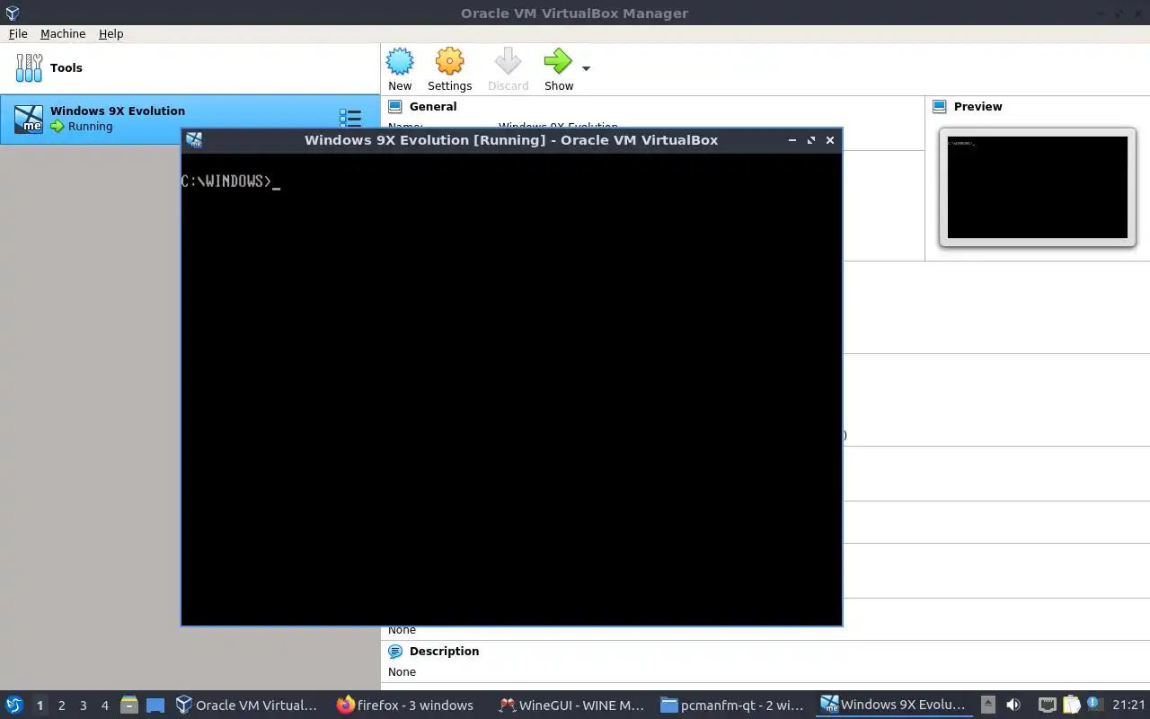Click the VirtualBox Manager title bar icon

12,13
